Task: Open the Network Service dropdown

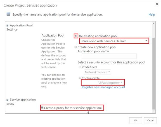Action: click(x=97, y=72)
